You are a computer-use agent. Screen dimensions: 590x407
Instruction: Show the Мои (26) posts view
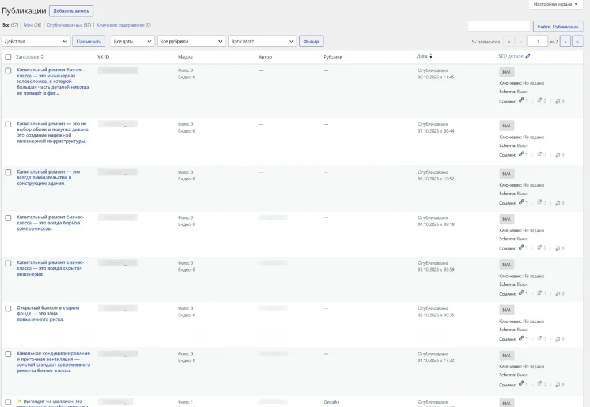32,25
